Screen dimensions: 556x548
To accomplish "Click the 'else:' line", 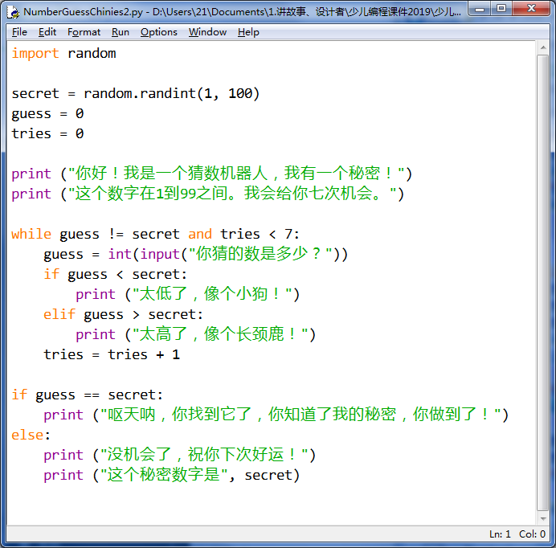I will [31, 435].
